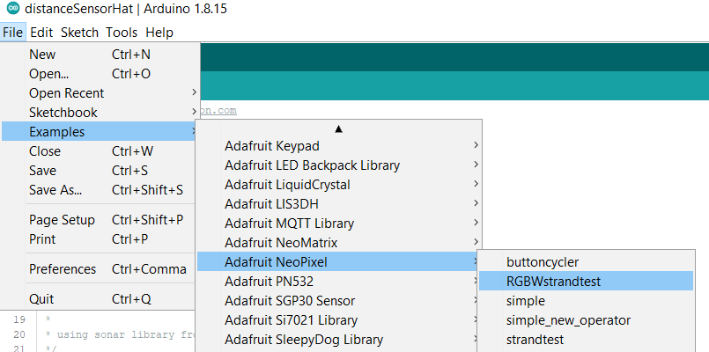Open the simple example sketch

click(x=586, y=301)
